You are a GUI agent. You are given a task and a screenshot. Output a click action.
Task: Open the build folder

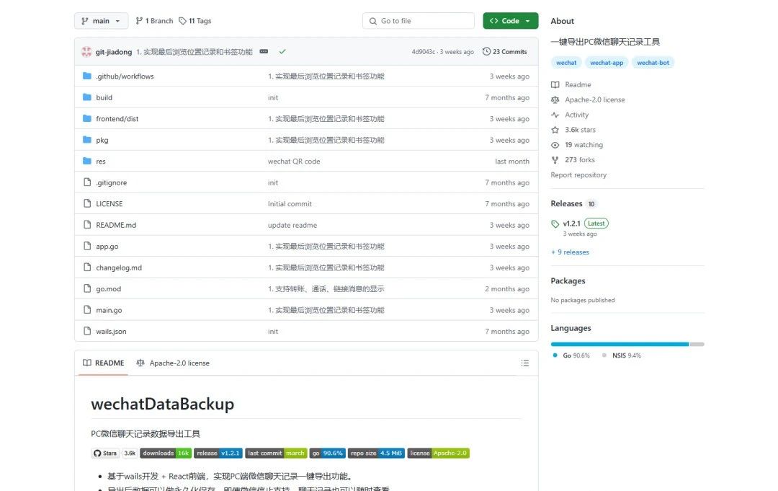click(104, 97)
